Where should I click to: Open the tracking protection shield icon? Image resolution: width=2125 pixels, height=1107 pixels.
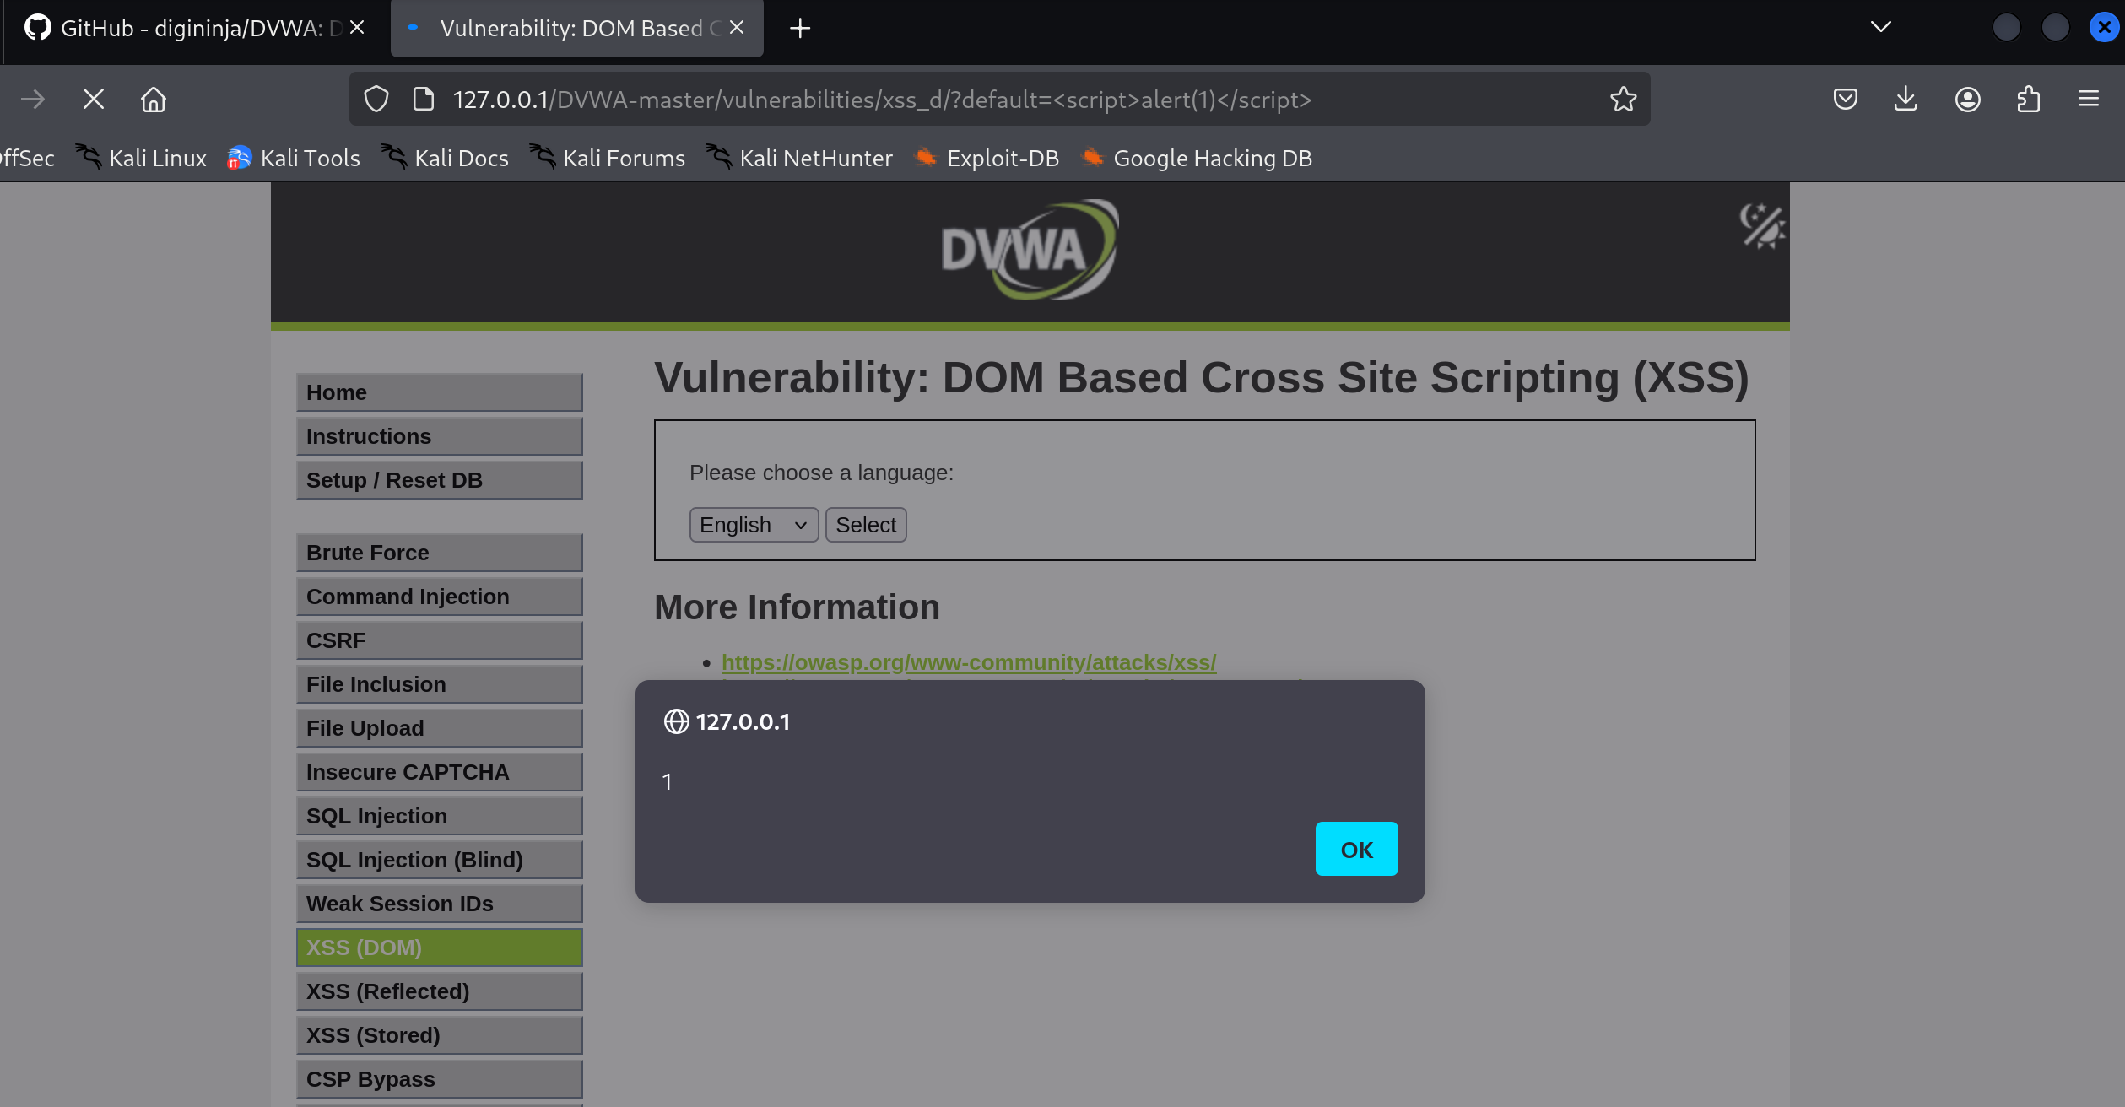click(376, 100)
